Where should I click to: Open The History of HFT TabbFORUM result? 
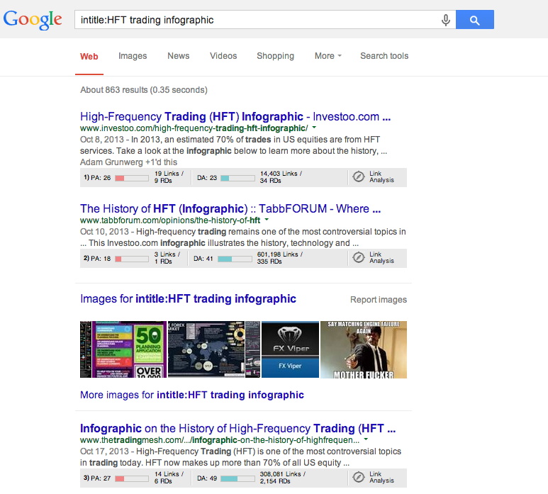click(x=230, y=208)
